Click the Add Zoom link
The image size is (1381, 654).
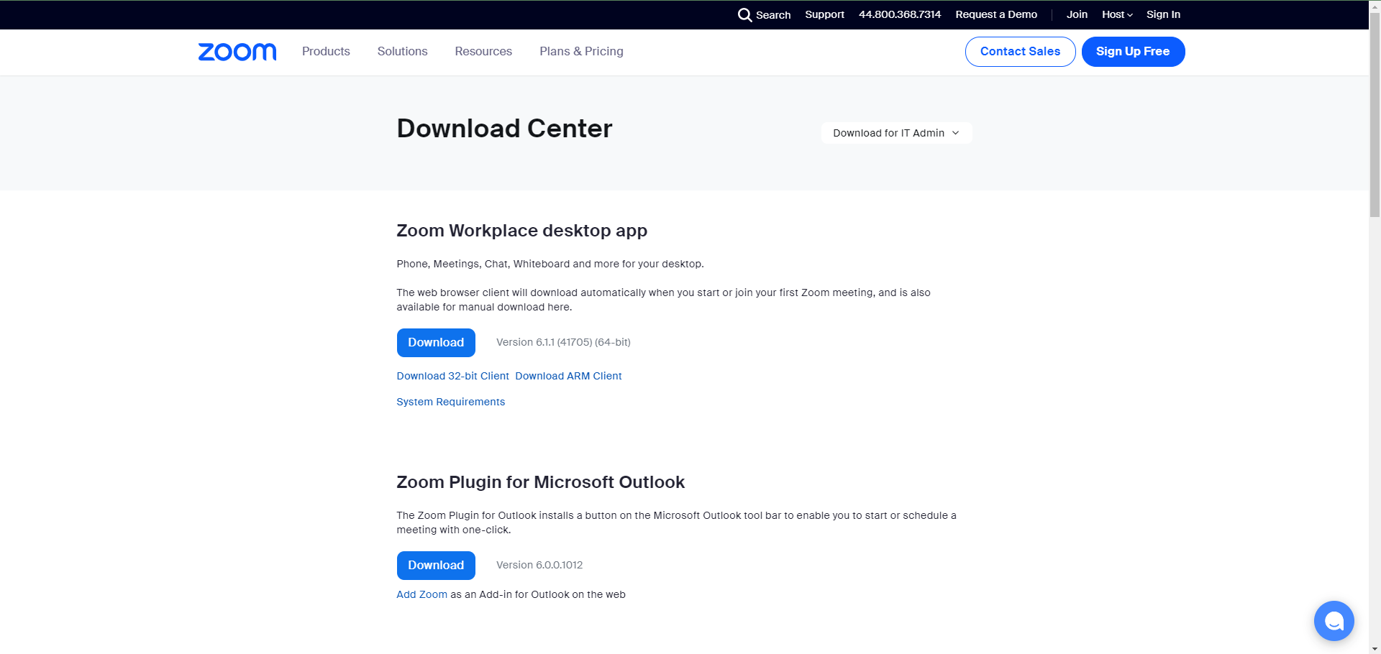pos(421,594)
